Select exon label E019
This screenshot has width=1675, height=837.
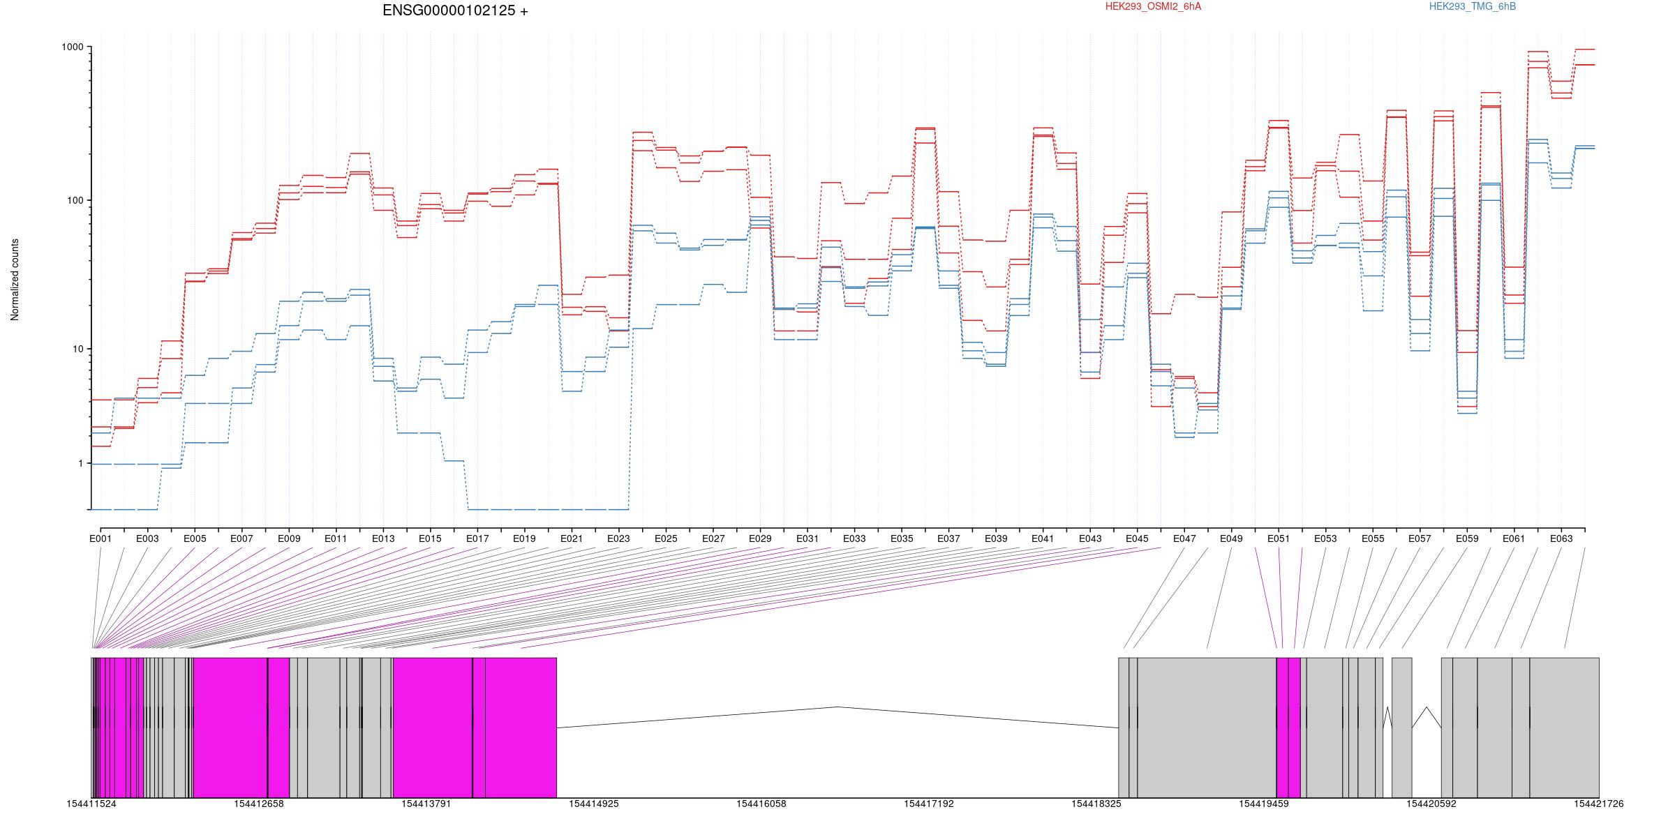(x=524, y=538)
